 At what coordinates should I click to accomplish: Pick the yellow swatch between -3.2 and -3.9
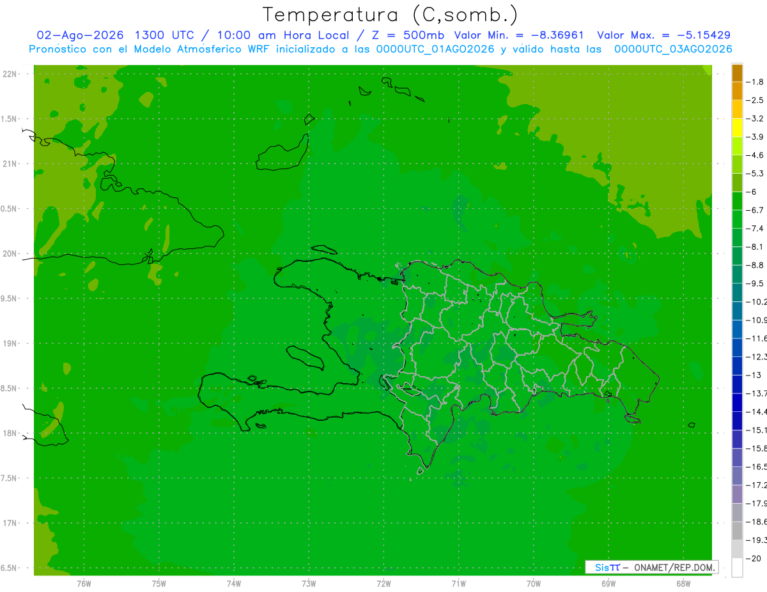[x=737, y=128]
